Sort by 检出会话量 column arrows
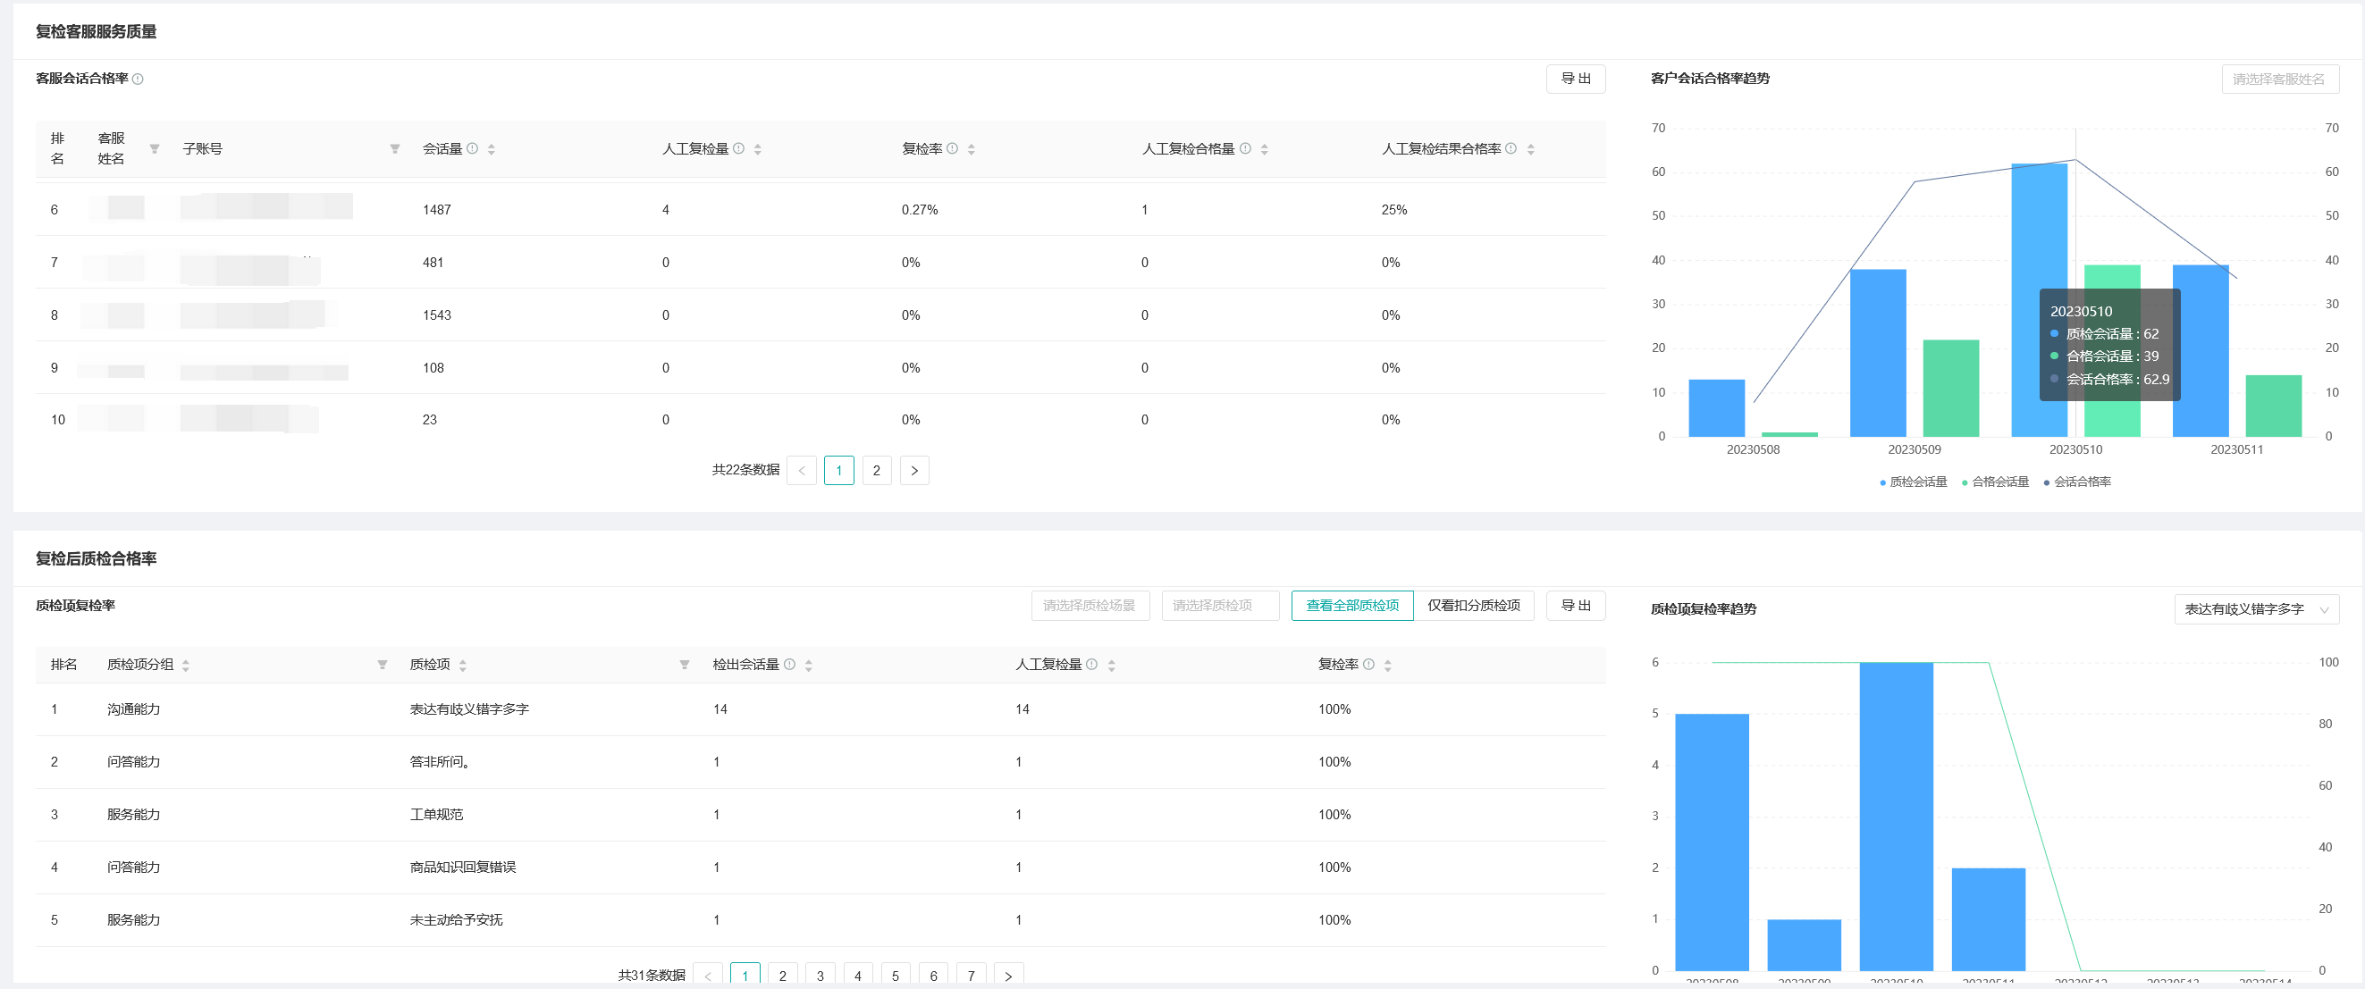The height and width of the screenshot is (989, 2365). tap(809, 666)
